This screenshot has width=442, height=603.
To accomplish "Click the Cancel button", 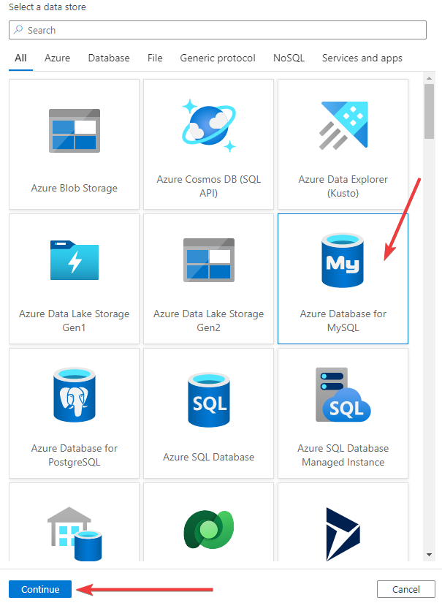I will pyautogui.click(x=406, y=589).
